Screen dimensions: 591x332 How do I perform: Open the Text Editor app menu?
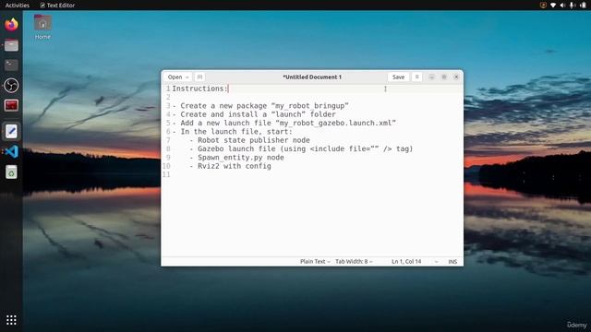[57, 6]
